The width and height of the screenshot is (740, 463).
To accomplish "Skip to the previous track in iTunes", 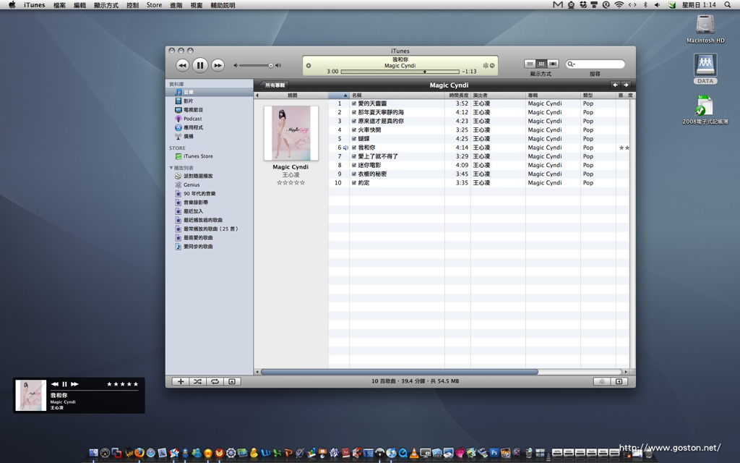I will (x=183, y=66).
